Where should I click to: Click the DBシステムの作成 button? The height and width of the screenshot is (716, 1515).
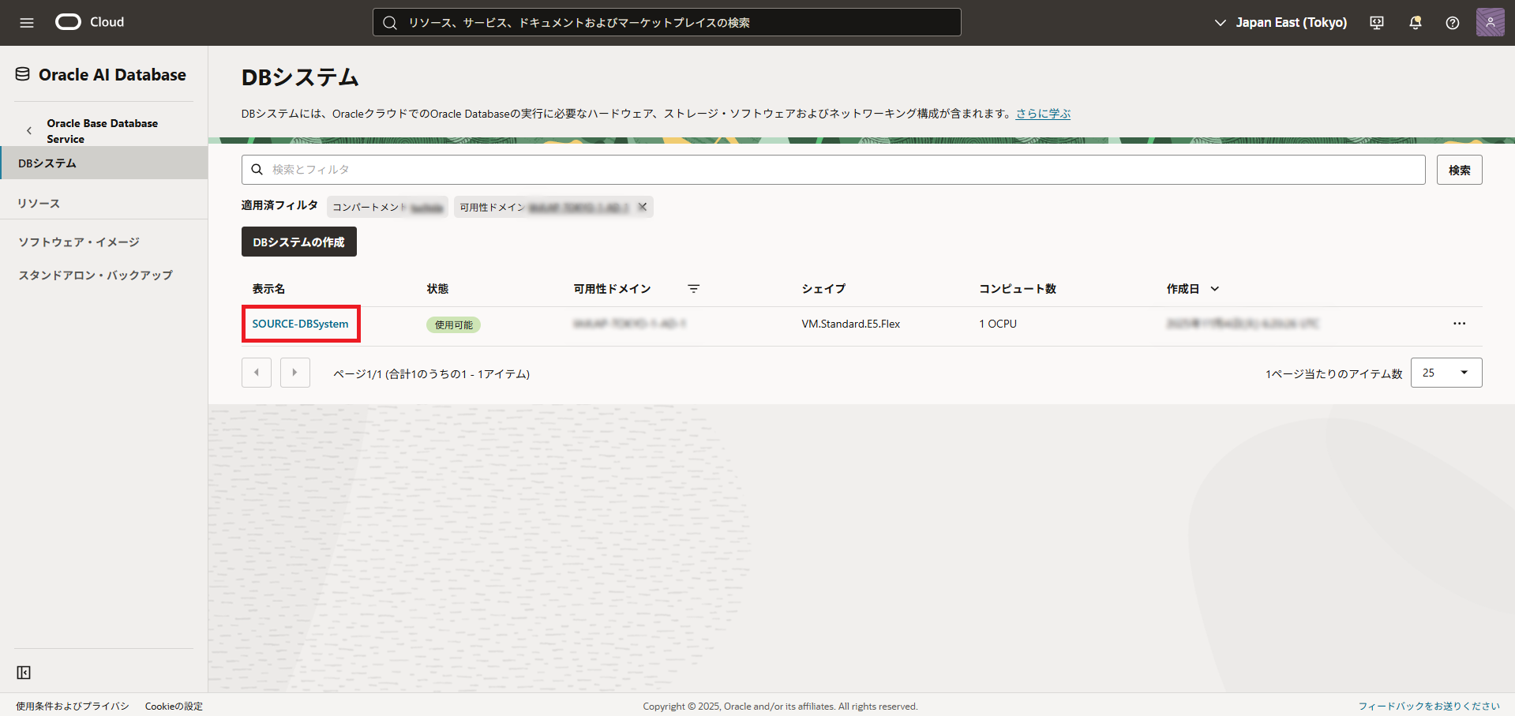click(x=298, y=241)
